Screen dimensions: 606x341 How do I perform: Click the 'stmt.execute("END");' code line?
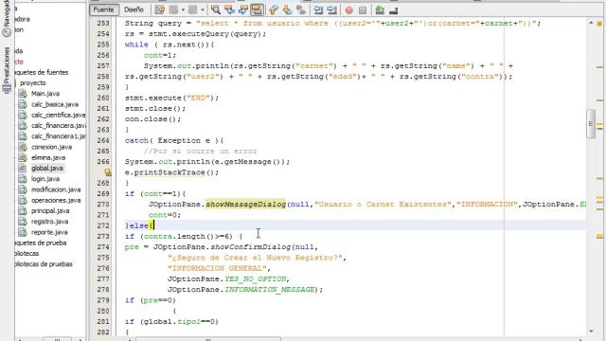(171, 98)
